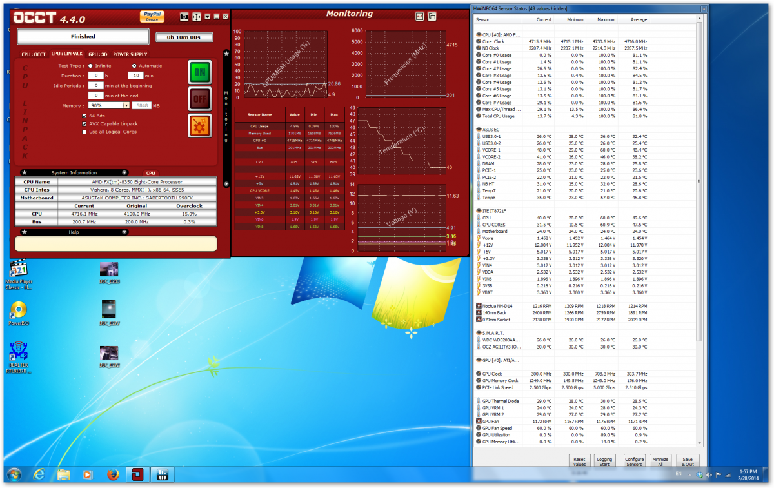This screenshot has height=488, width=774.
Task: Click the Duration hours input field
Action: pyautogui.click(x=95, y=76)
